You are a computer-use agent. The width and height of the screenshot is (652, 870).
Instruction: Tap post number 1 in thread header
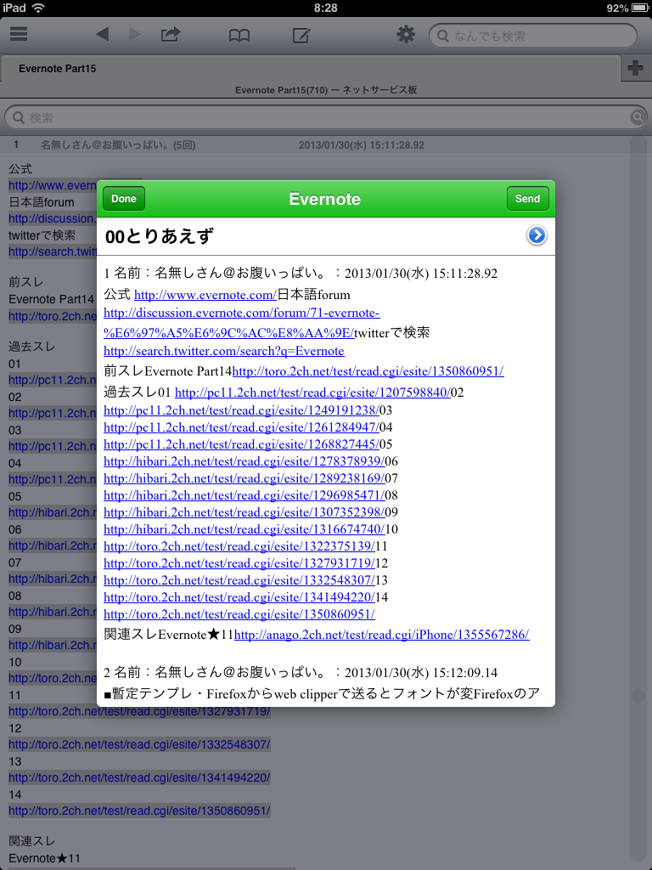pos(16,144)
